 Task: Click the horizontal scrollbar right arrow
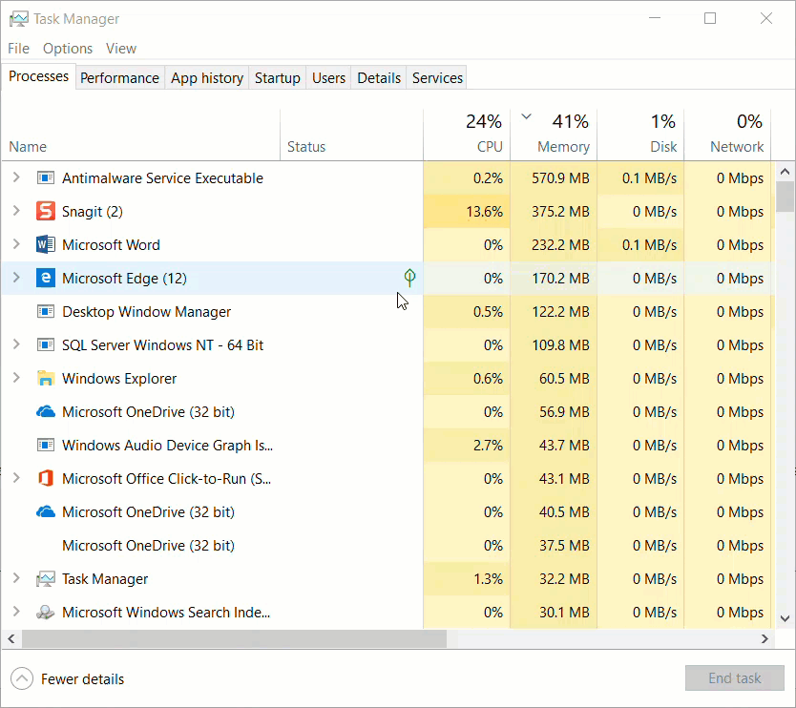pos(765,639)
